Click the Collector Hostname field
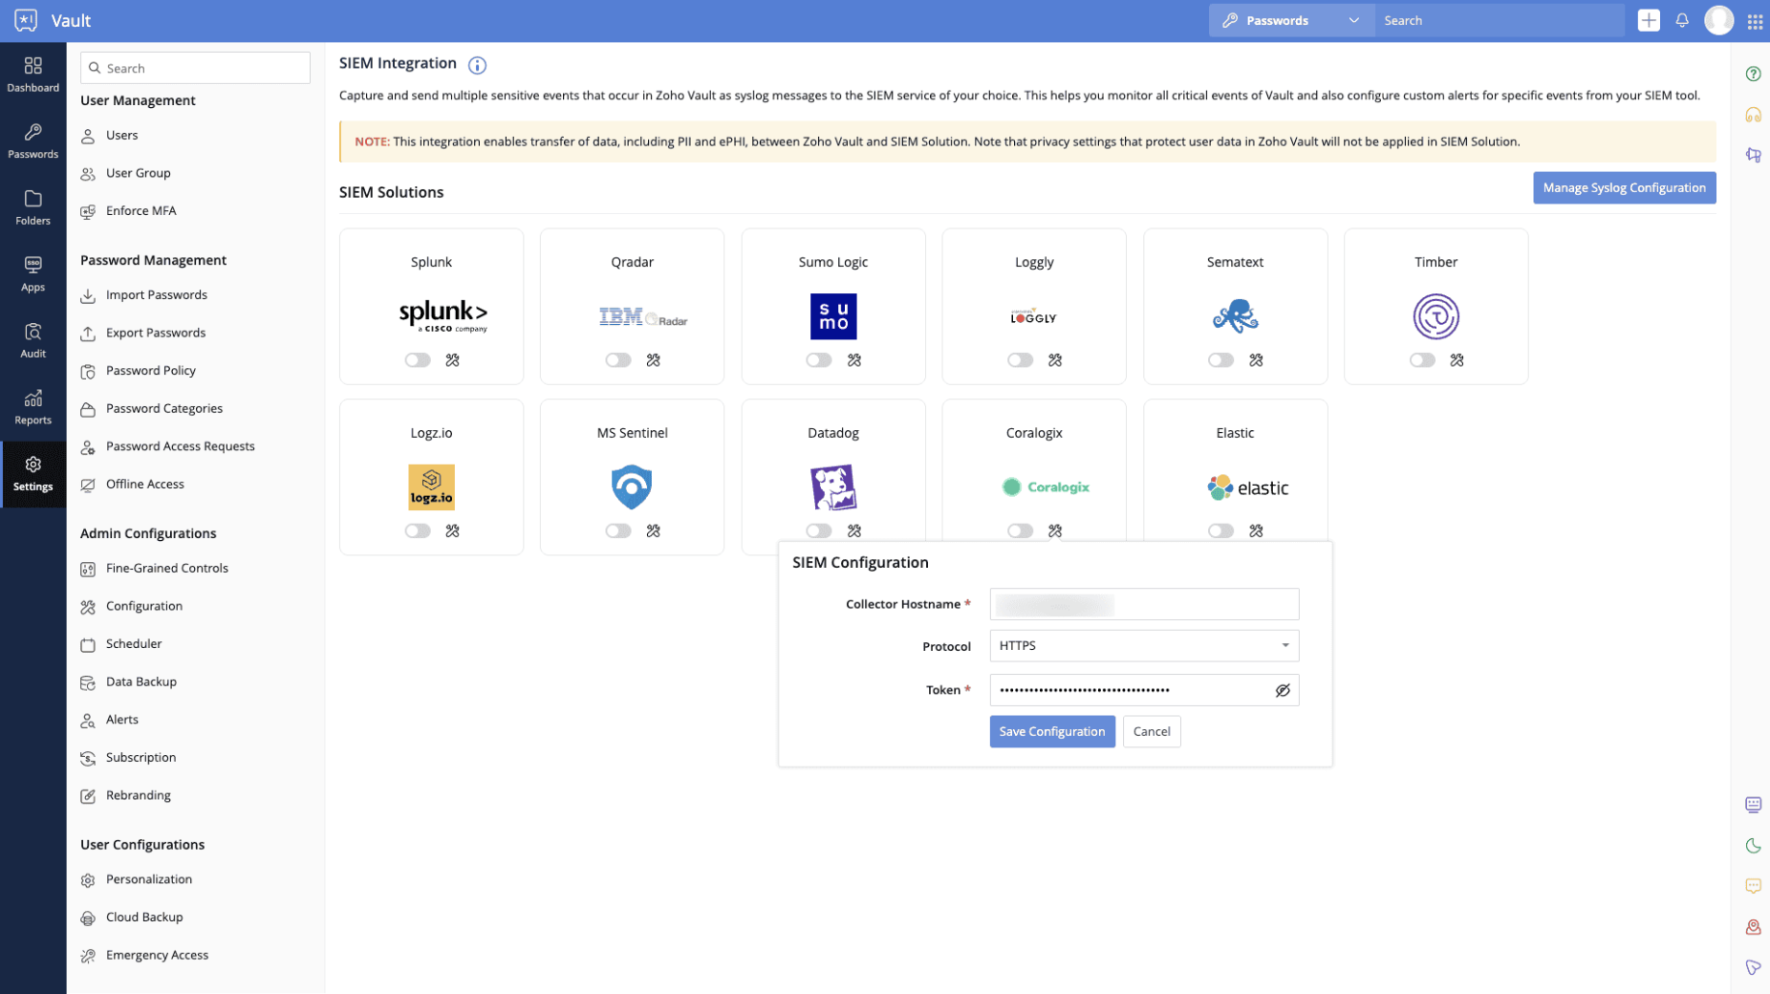Viewport: 1770px width, 994px height. [x=1144, y=605]
